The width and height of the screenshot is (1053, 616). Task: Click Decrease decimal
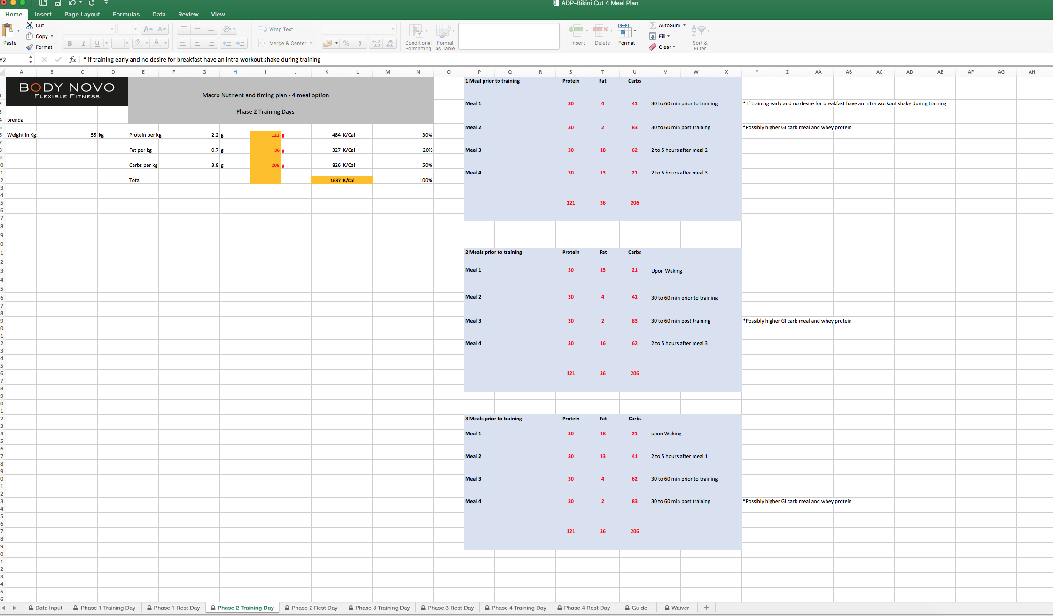[390, 43]
